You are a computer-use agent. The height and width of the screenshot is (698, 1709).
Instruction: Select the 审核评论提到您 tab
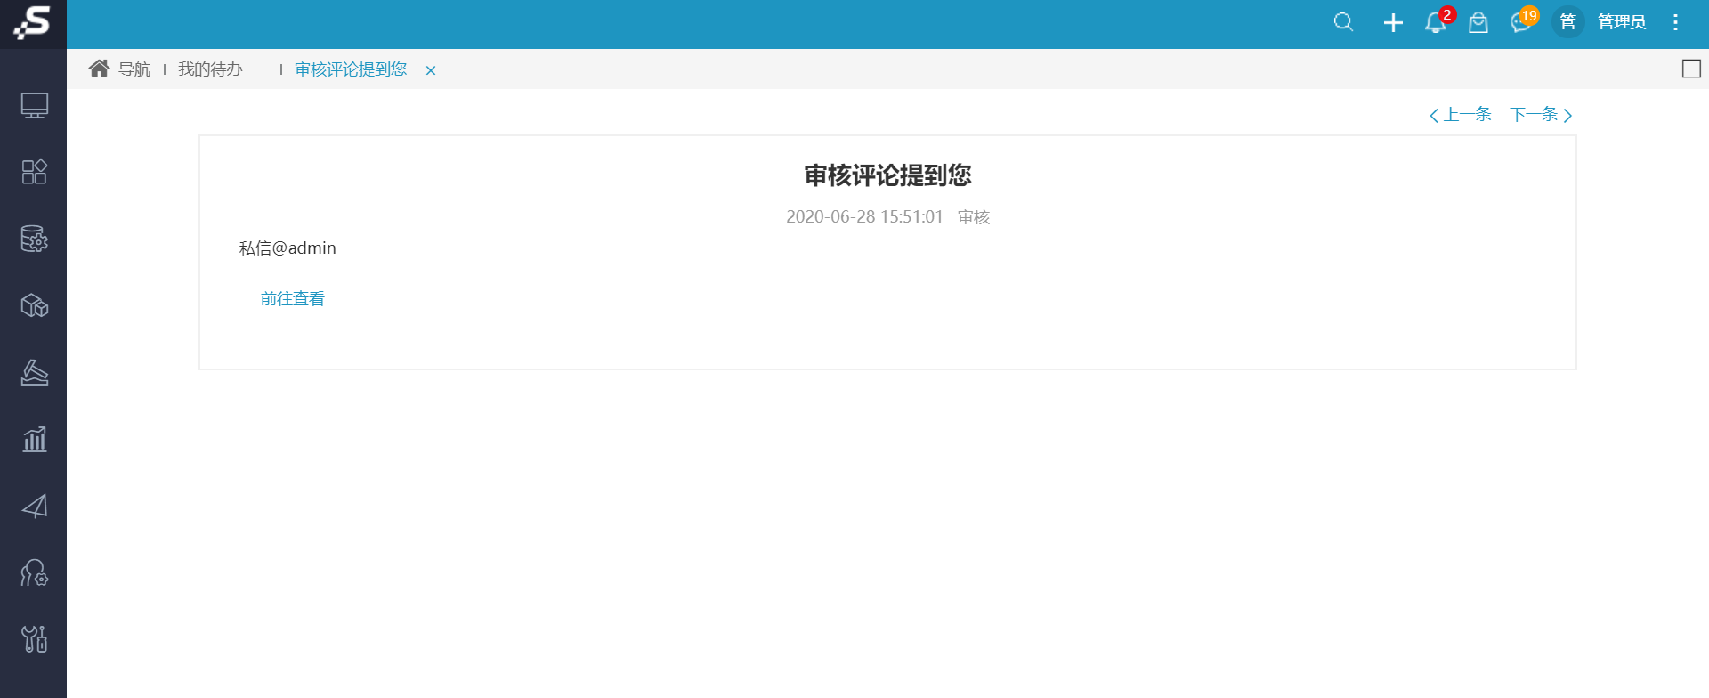pos(351,69)
